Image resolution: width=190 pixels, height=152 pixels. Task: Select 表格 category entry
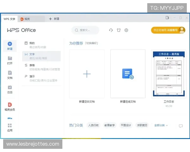coord(41,67)
